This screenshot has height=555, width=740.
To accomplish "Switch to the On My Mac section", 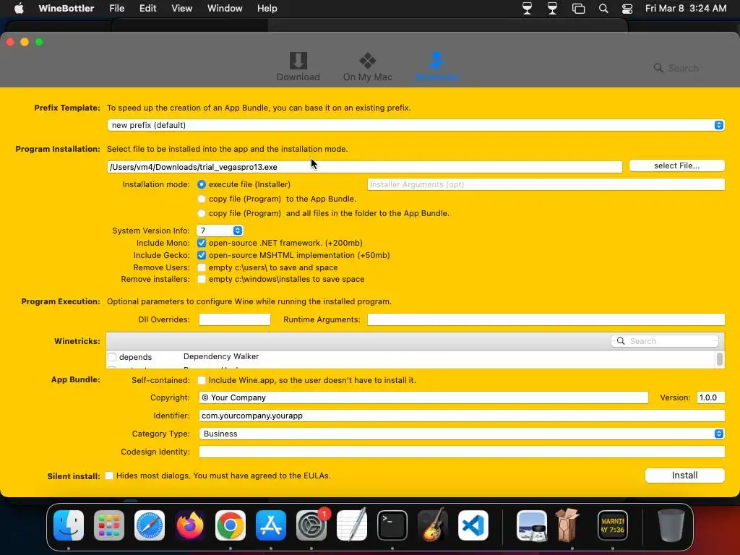I will point(368,66).
